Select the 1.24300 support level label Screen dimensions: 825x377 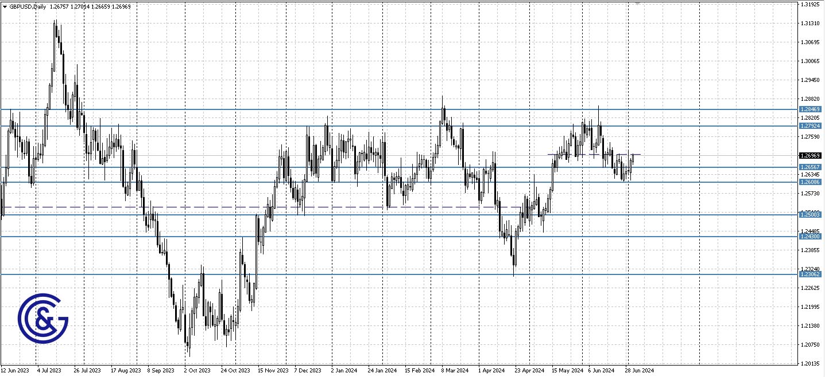point(811,237)
